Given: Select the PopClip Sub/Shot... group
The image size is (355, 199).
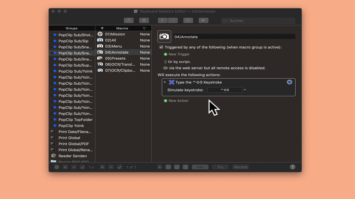Looking at the screenshot, I should [72, 35].
